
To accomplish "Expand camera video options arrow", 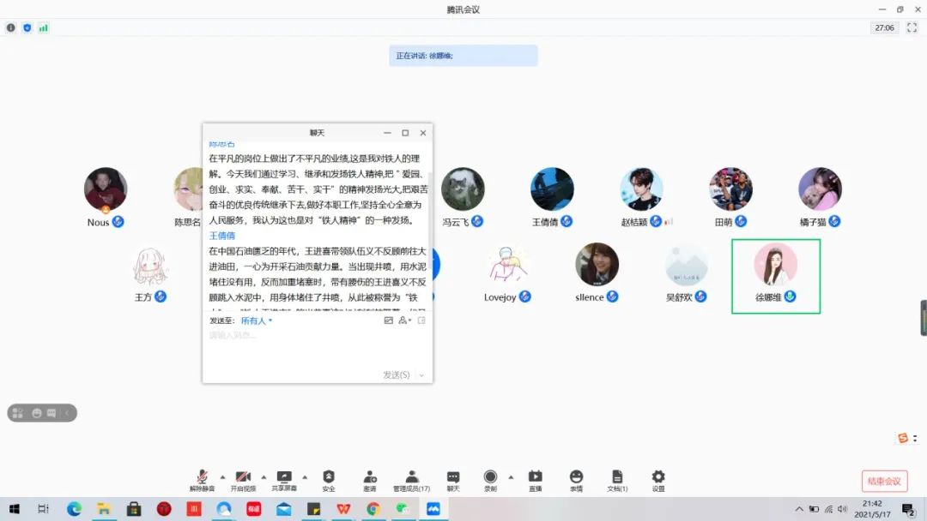I will pos(264,476).
